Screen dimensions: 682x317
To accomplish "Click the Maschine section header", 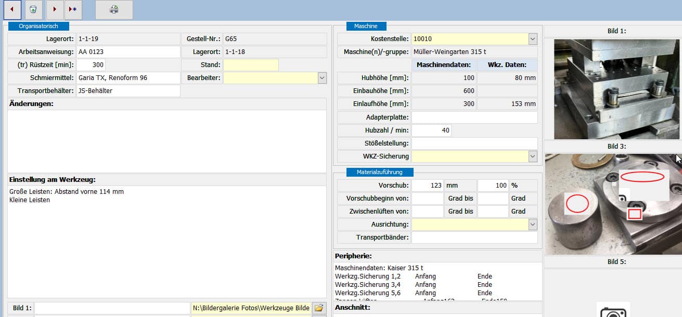I will (x=366, y=26).
